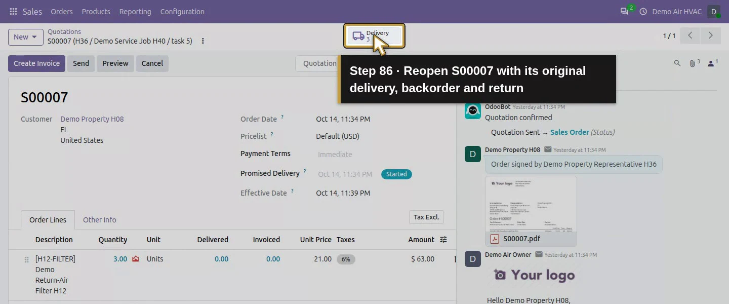Open the forecast chart icon beside quantity 3.00
Viewport: 729px width, 304px height.
tap(135, 259)
